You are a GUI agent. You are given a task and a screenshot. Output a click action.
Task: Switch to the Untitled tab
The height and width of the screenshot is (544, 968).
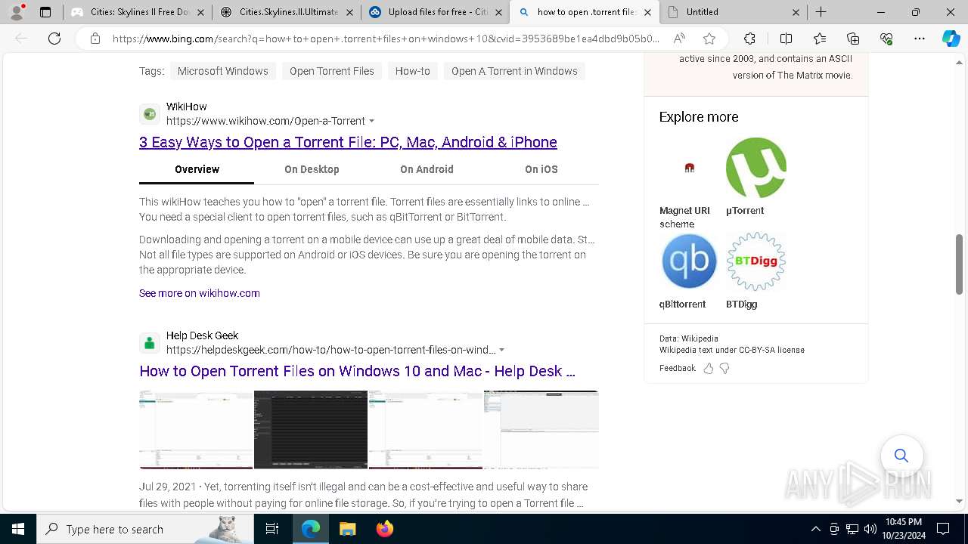(x=734, y=12)
